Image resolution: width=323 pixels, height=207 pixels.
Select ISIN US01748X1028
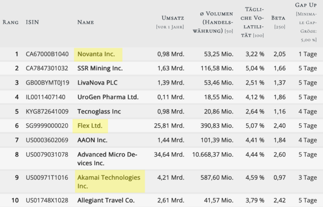coord(47,200)
